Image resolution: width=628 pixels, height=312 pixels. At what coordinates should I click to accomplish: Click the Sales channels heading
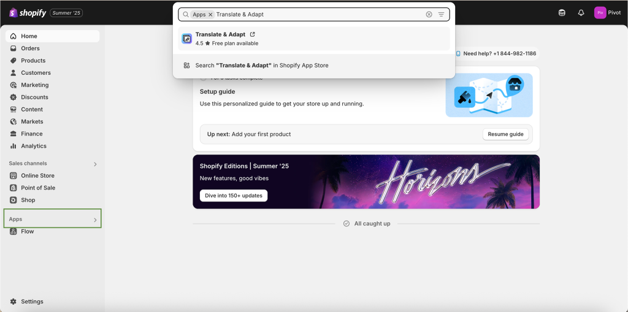[x=28, y=164]
